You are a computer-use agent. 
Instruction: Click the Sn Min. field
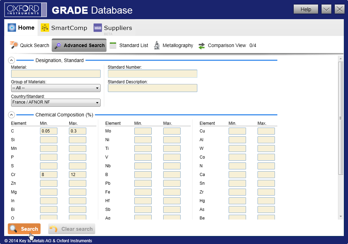pos(237,183)
